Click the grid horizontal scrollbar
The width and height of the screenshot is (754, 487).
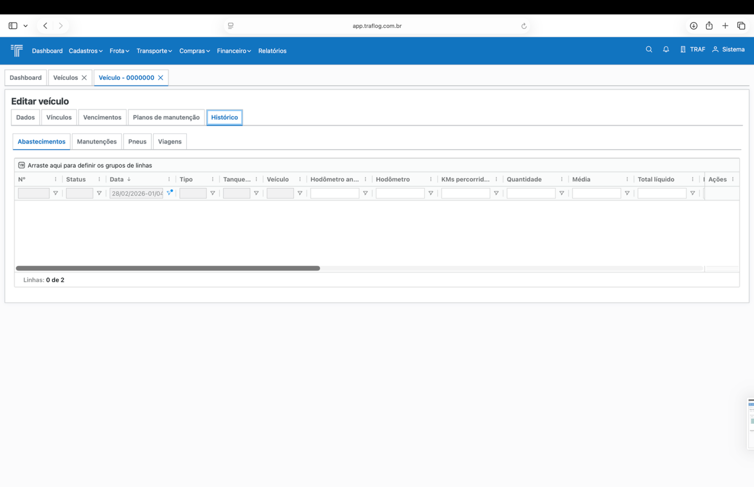pos(168,268)
